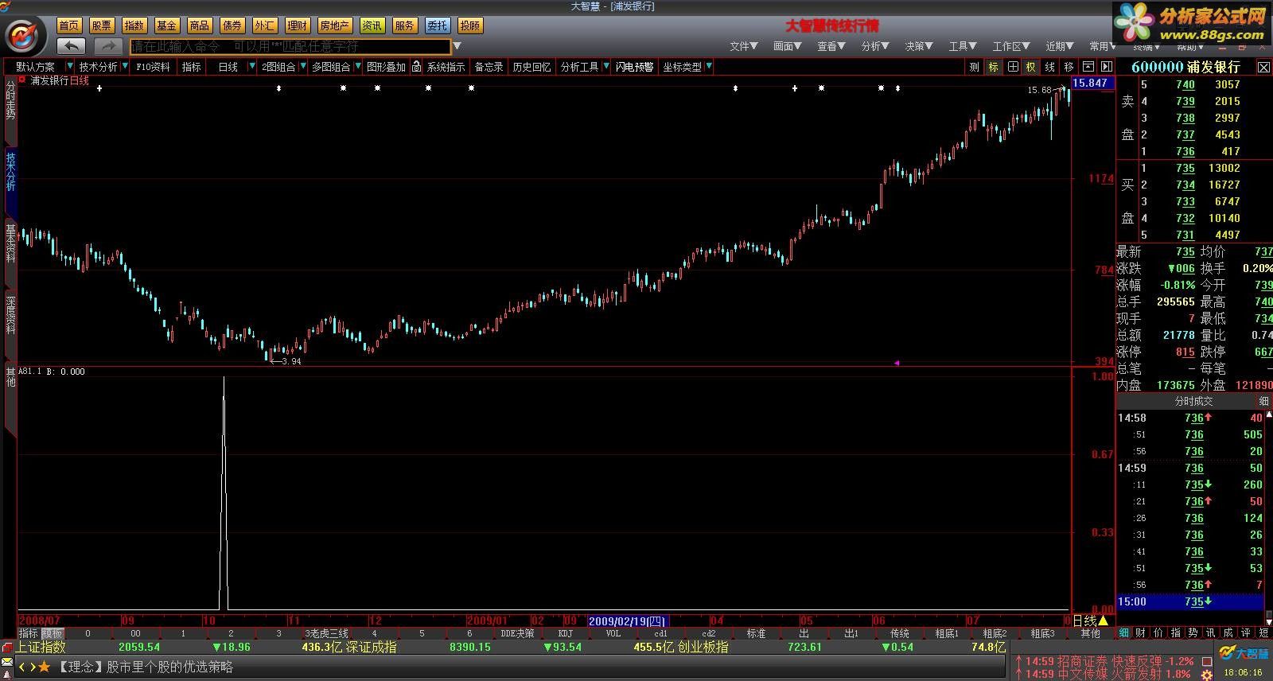Viewport: 1273px width, 681px height.
Task: Open the 委托 trading button
Action: (x=438, y=25)
